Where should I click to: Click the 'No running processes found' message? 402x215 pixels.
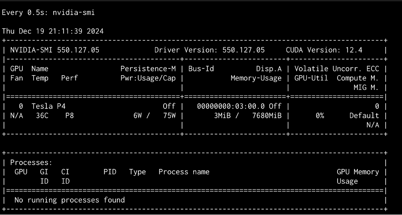(x=70, y=200)
